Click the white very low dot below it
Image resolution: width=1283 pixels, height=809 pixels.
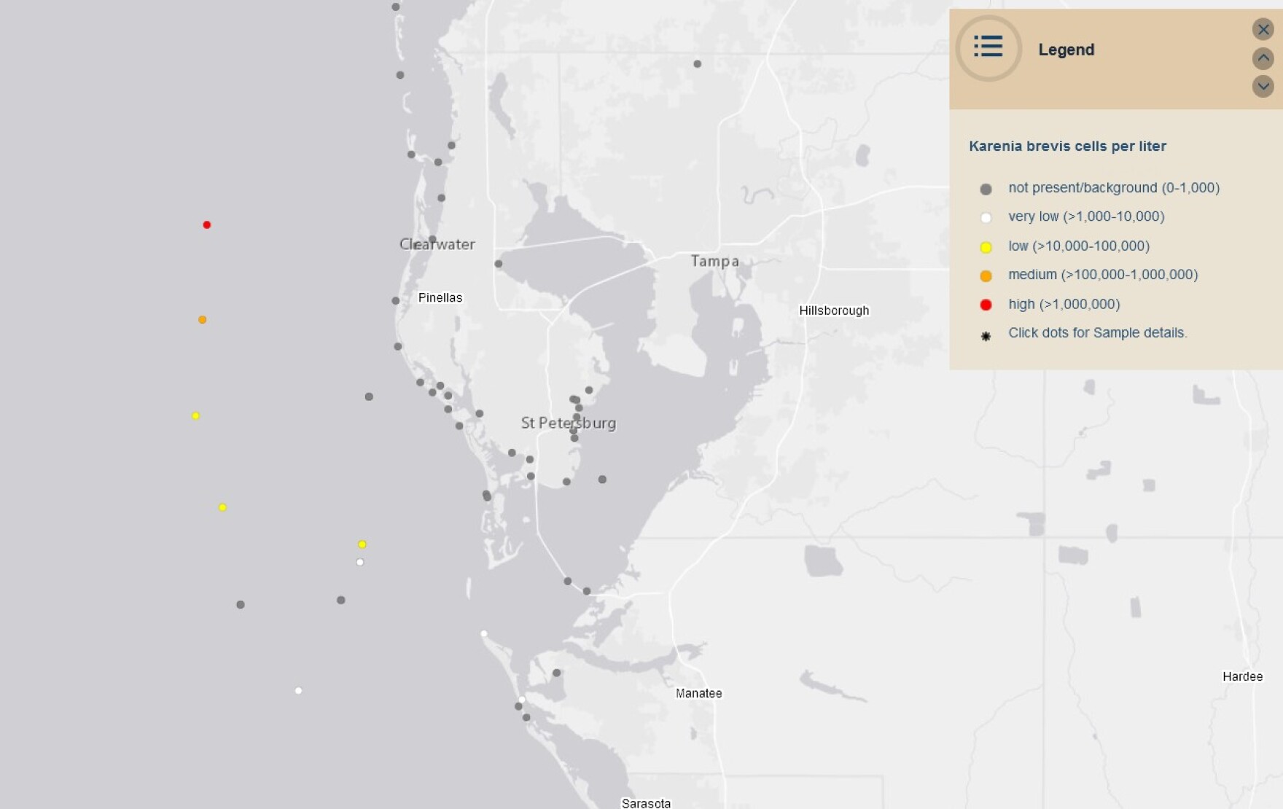tap(360, 561)
